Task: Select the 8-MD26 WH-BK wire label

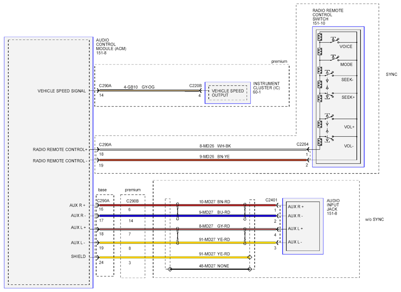Action: pyautogui.click(x=215, y=146)
